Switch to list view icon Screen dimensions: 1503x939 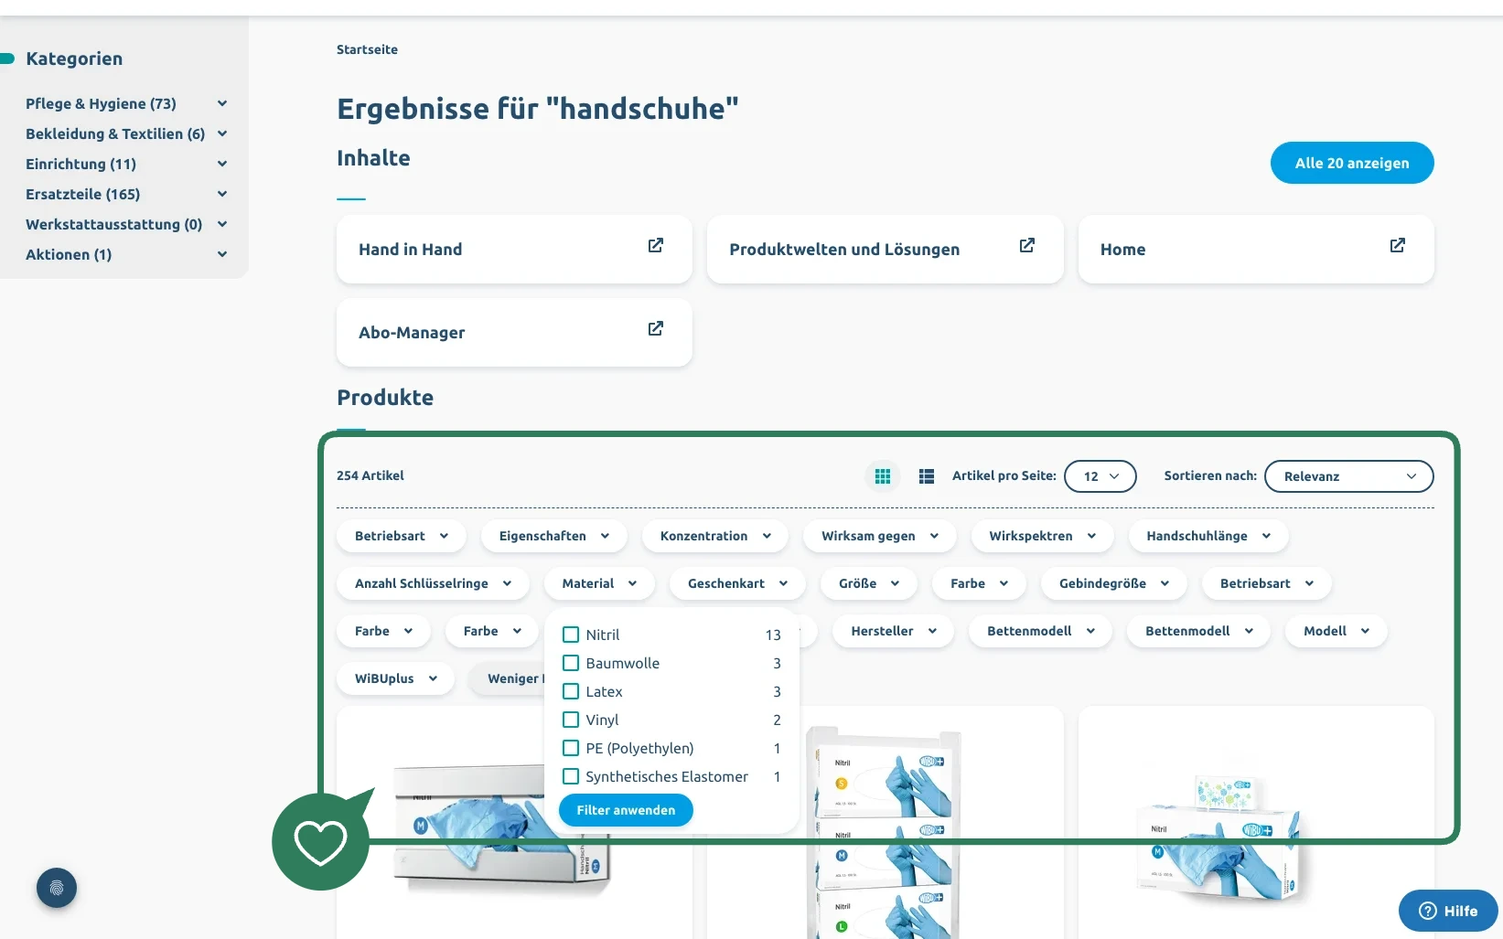(927, 476)
